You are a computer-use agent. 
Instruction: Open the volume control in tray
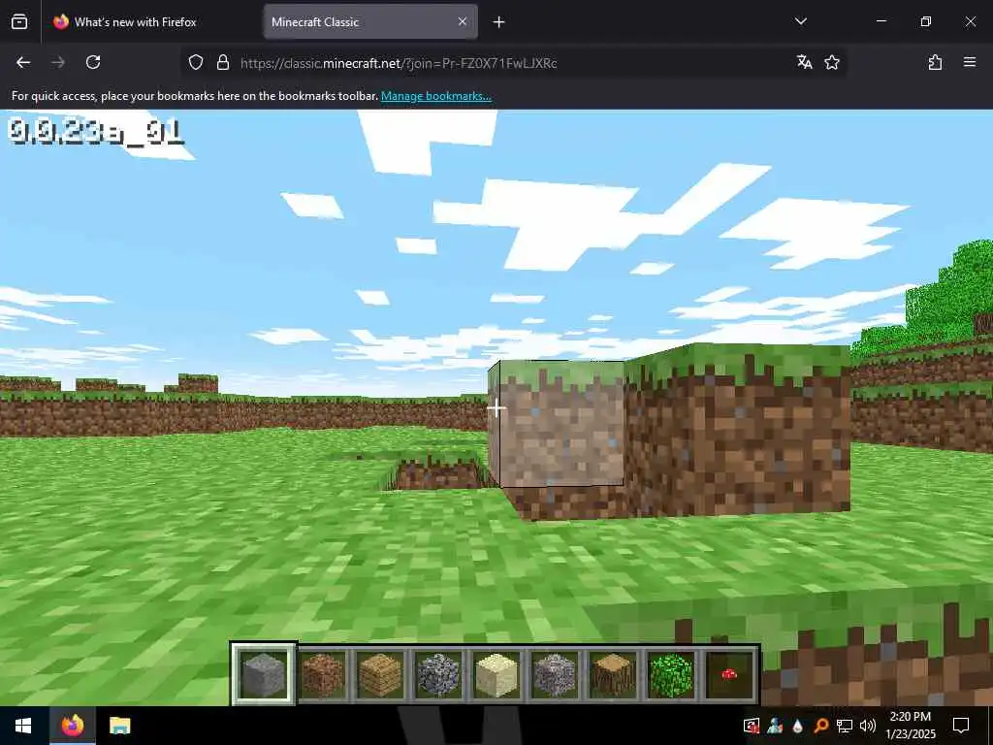(868, 726)
